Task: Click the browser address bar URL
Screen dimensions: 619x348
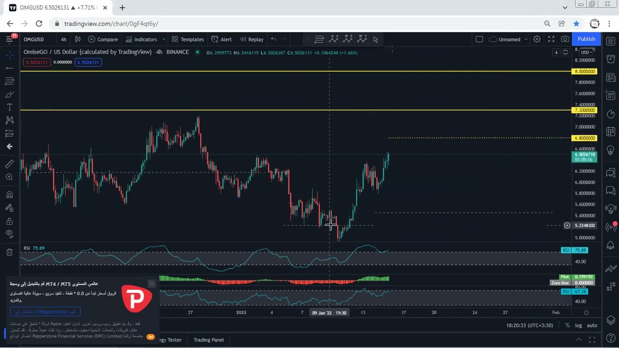Action: (111, 24)
